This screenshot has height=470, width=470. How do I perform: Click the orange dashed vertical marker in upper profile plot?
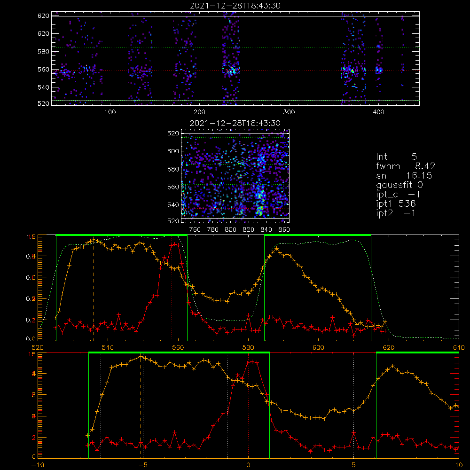(94, 289)
